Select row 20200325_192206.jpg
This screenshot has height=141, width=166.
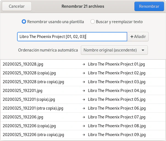point(23,117)
